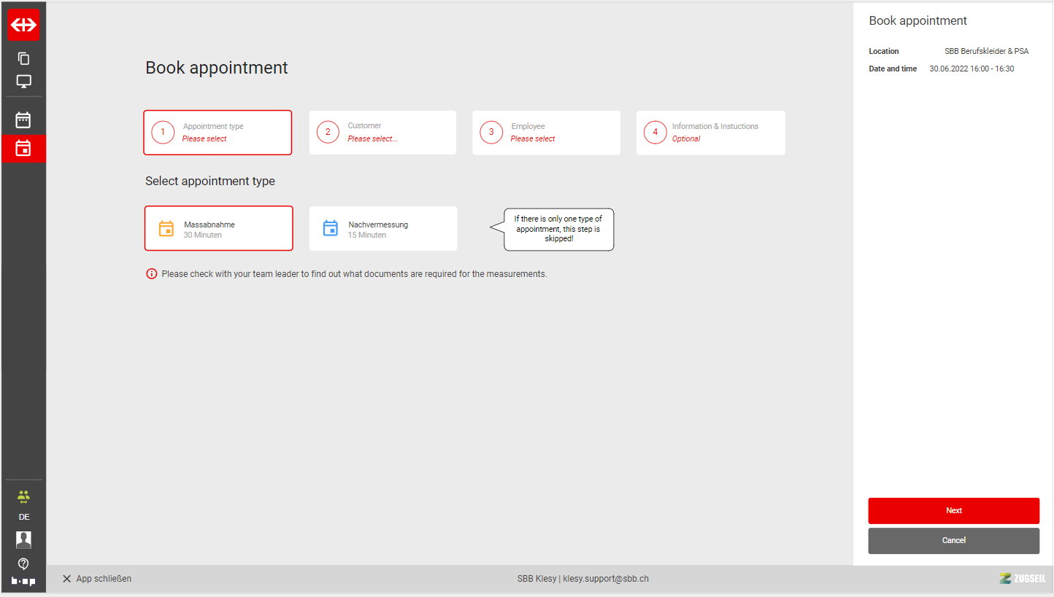Click the klesy.support@sbb.ch footer email

[606, 579]
